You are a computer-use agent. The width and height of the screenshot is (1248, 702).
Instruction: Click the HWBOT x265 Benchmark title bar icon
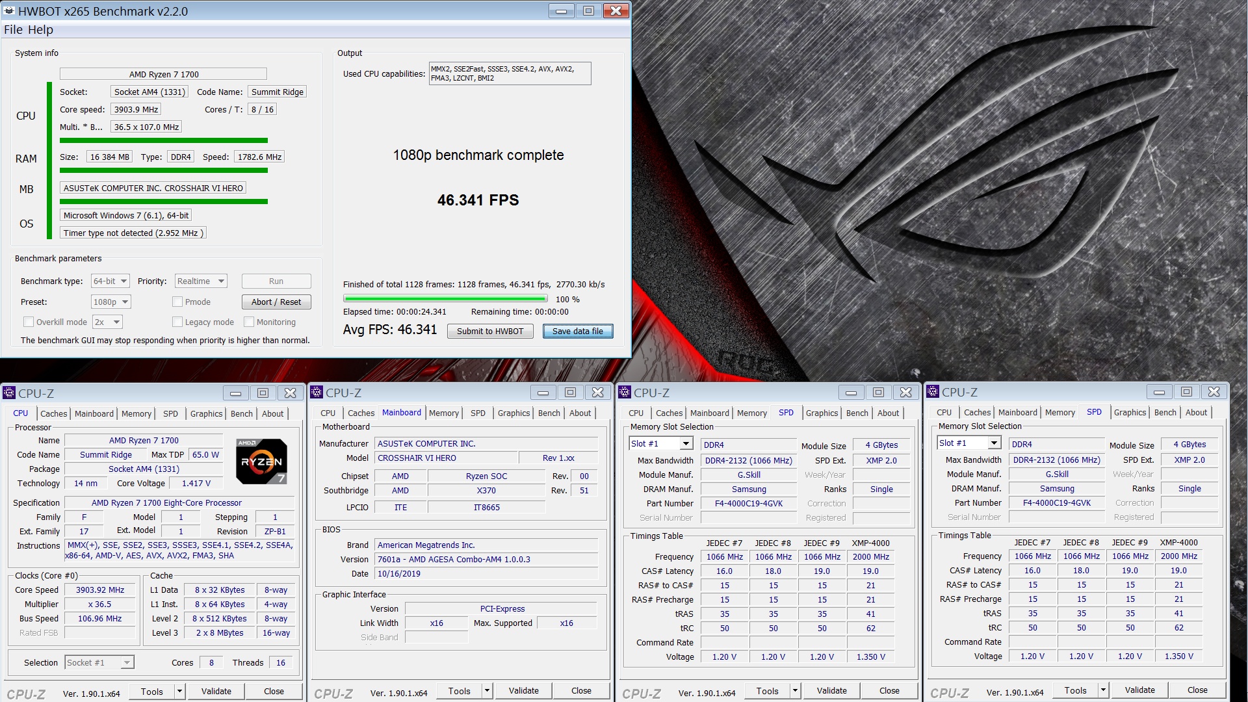[9, 11]
